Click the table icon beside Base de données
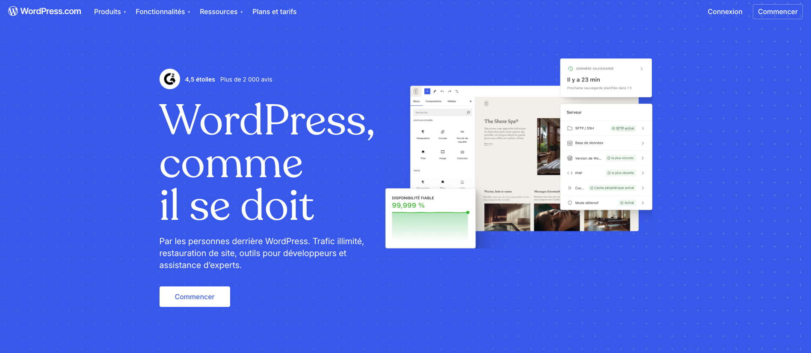This screenshot has width=811, height=353. pyautogui.click(x=570, y=143)
